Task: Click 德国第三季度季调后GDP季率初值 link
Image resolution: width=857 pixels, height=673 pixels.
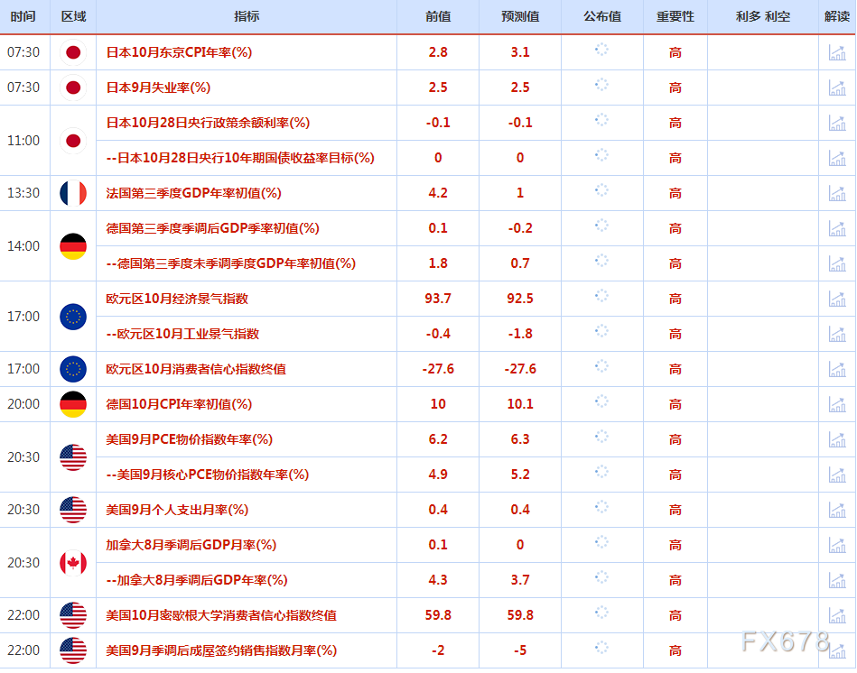Action: [212, 228]
